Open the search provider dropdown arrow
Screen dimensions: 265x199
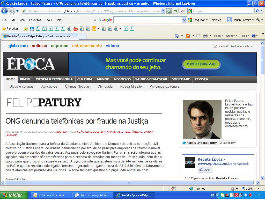click(261, 11)
